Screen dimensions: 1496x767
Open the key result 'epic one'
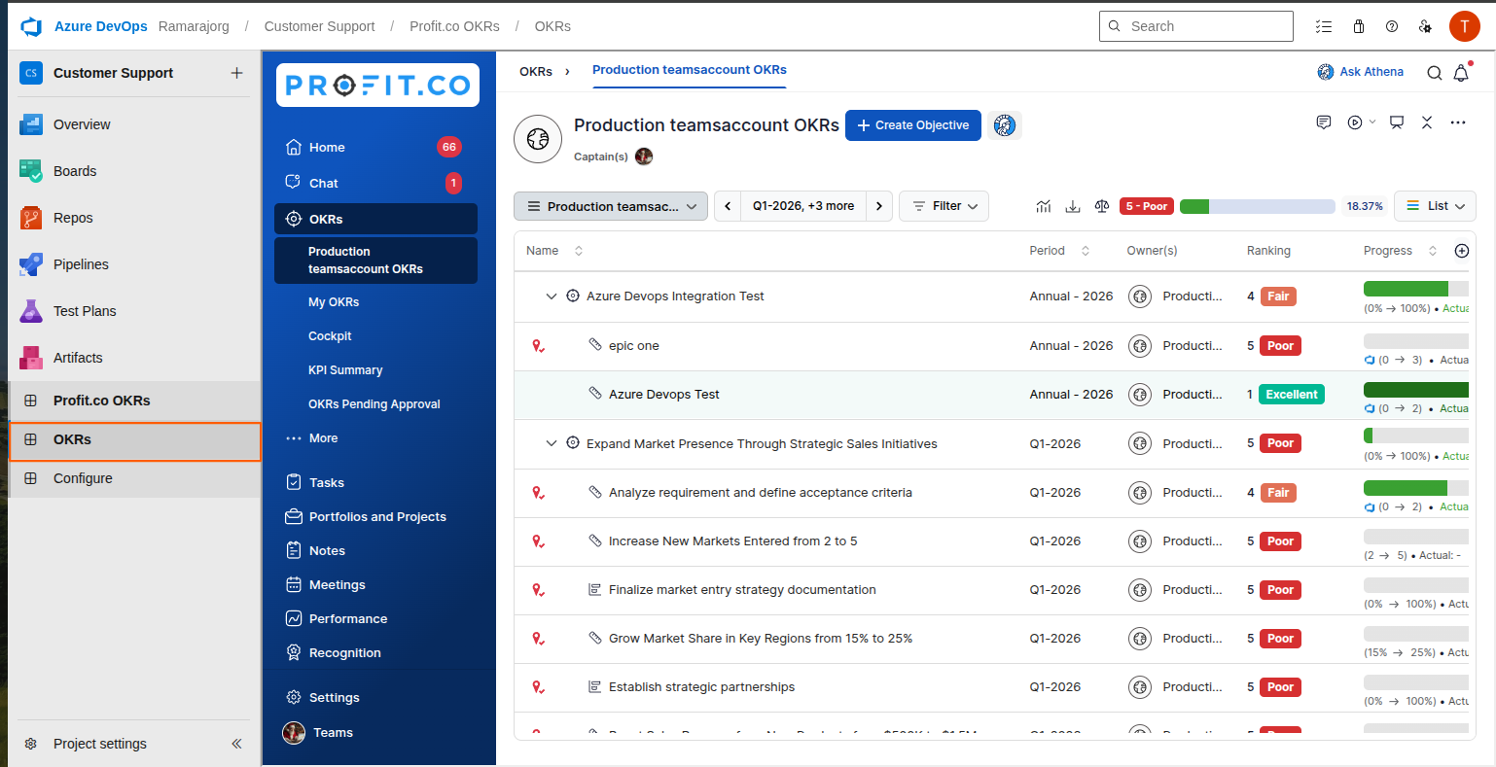pos(634,346)
